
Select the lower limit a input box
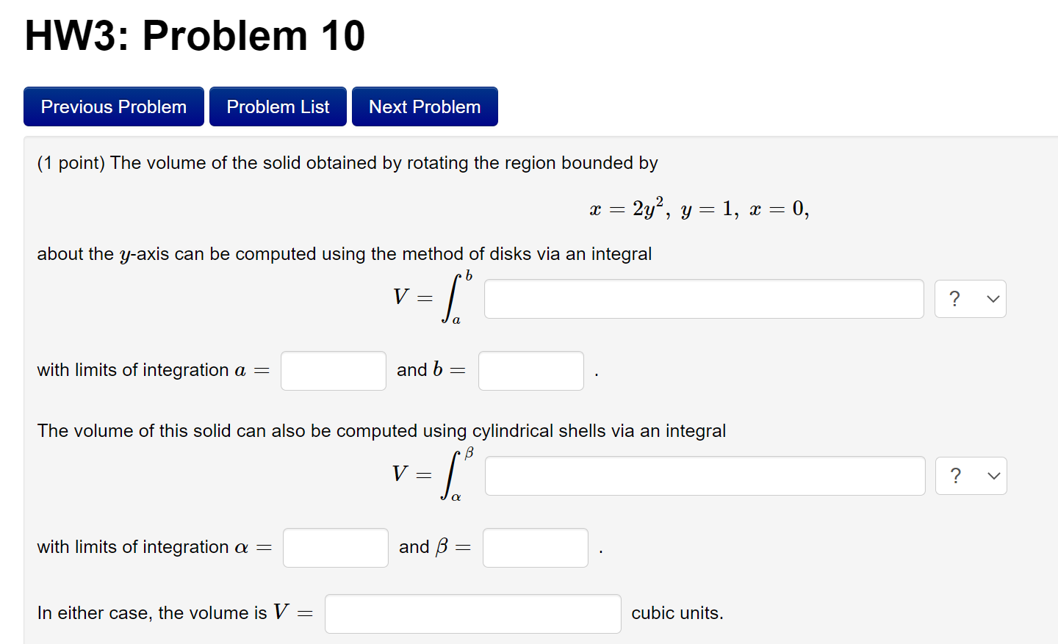[x=333, y=370]
